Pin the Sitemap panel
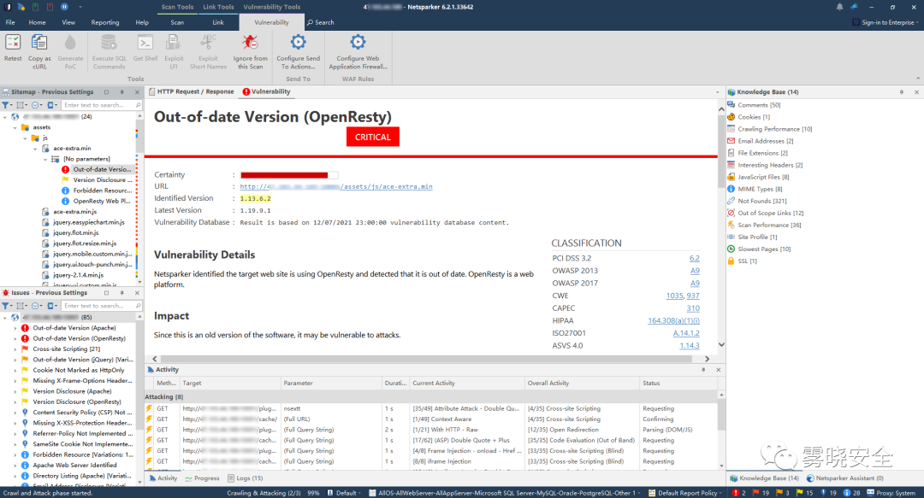This screenshot has width=924, height=498. point(122,92)
